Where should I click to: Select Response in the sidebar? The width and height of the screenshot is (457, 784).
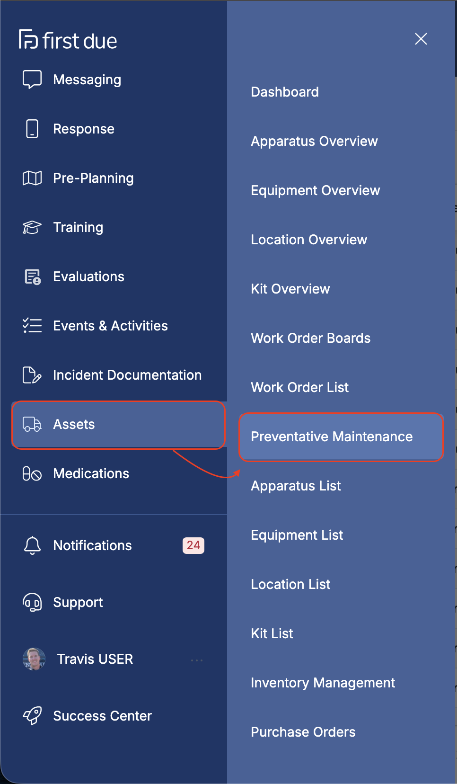pos(84,129)
